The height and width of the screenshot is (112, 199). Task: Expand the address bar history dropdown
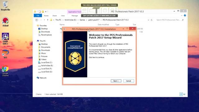(x=148, y=20)
